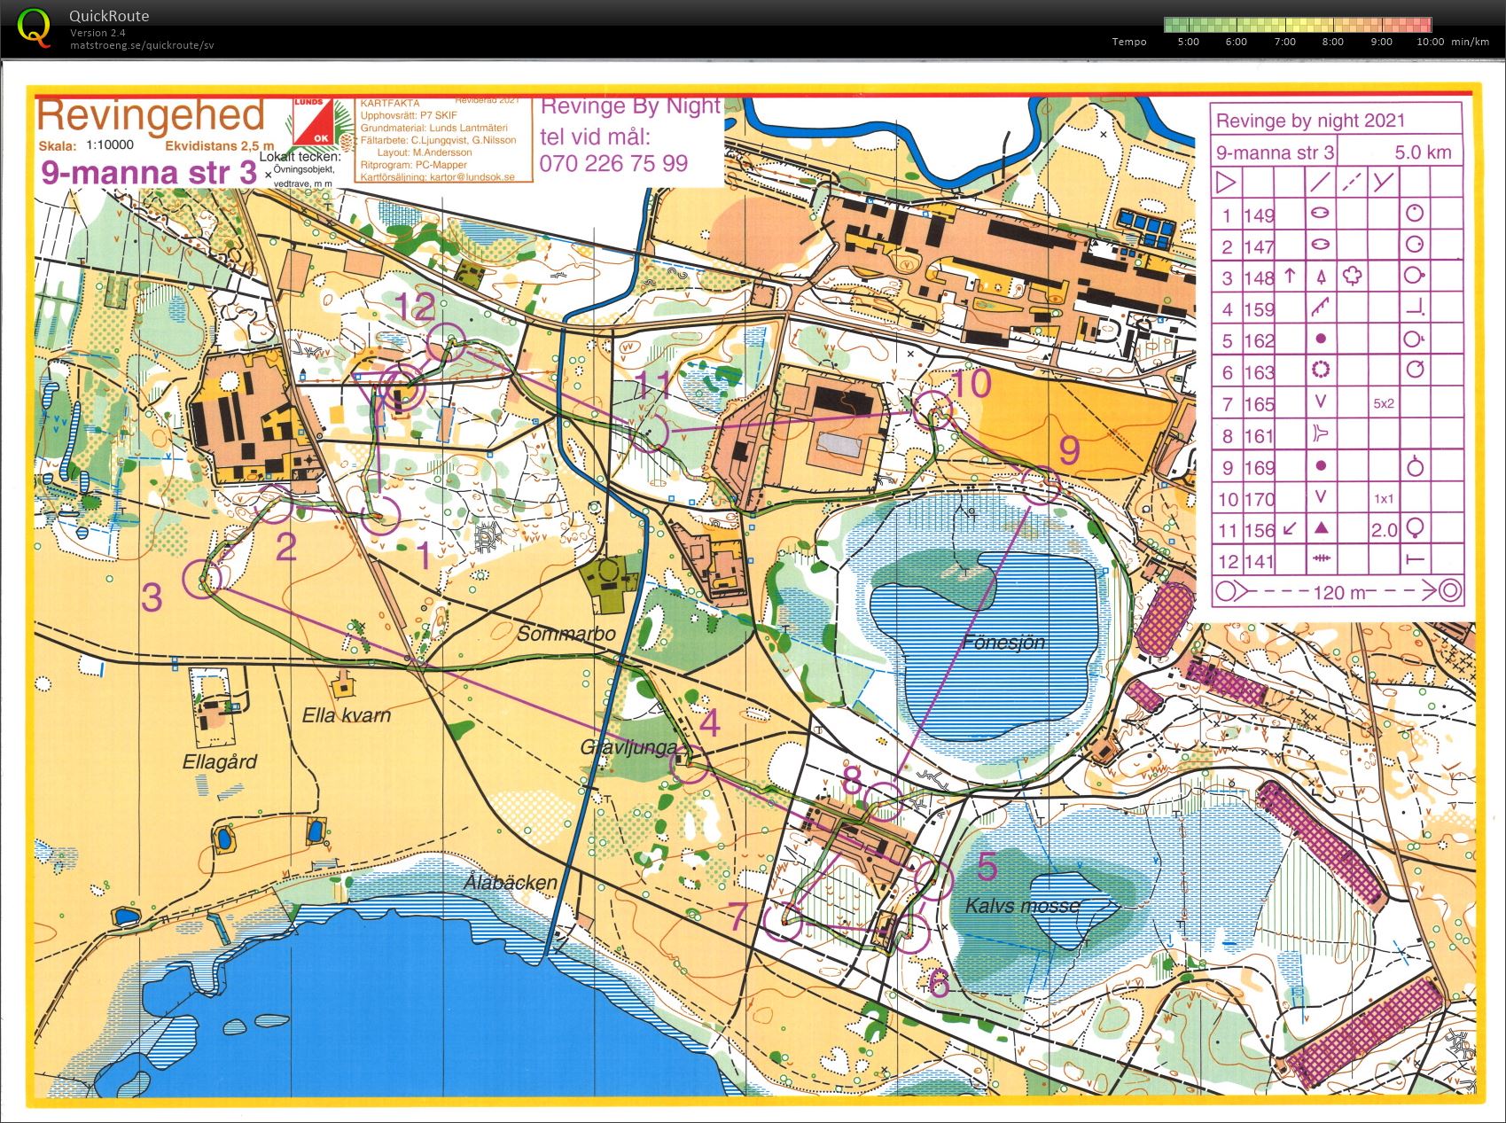Click control number 10 on map
This screenshot has width=1506, height=1123.
coord(969,384)
